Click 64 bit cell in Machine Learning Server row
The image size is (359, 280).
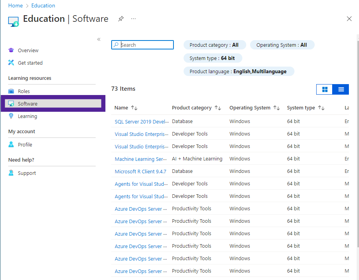click(x=293, y=158)
